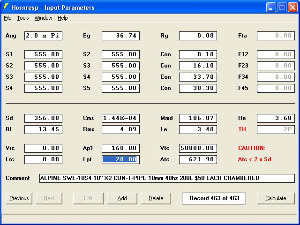Open the File menu
This screenshot has width=300, height=225.
click(x=7, y=18)
